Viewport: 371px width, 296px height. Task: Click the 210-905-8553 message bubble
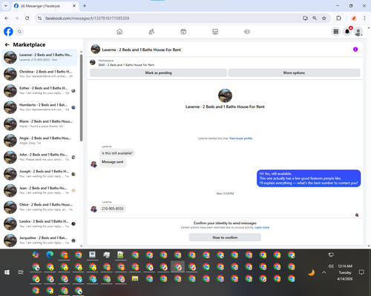click(113, 209)
